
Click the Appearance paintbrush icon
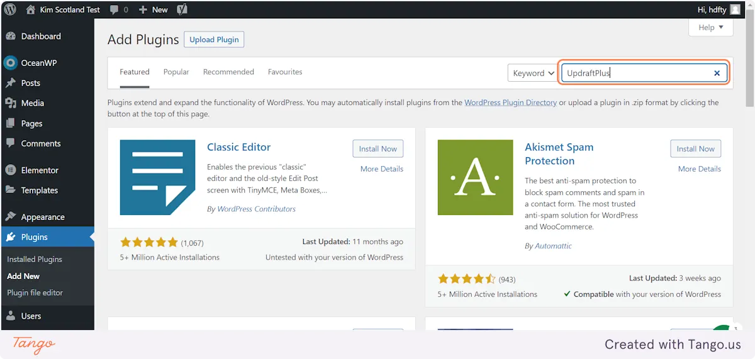coord(11,217)
